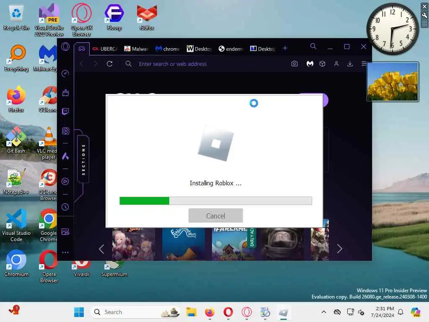Select Git Bash desktop shortcut
The width and height of the screenshot is (429, 322).
tap(16, 140)
